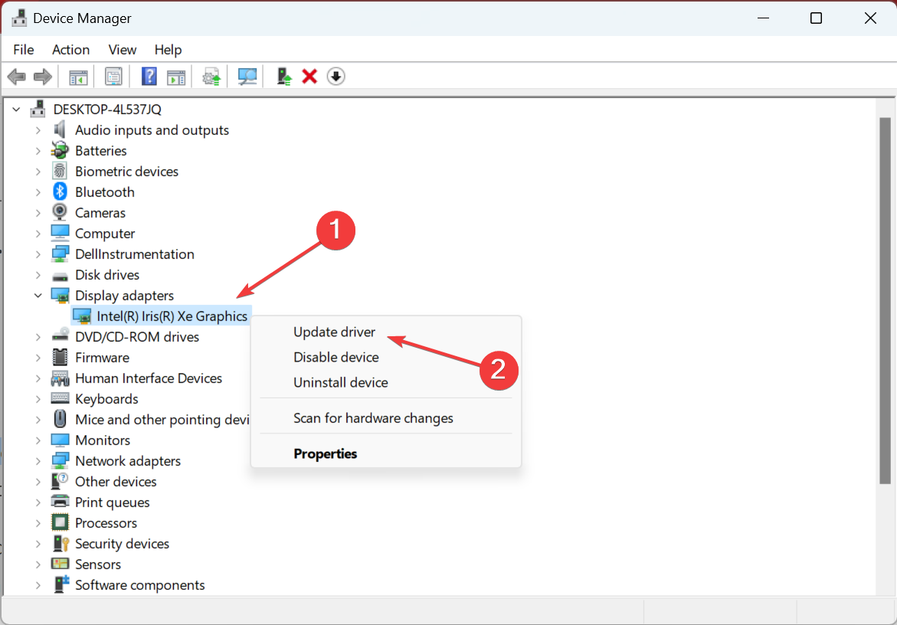
Task: Open the View menu
Action: click(123, 50)
